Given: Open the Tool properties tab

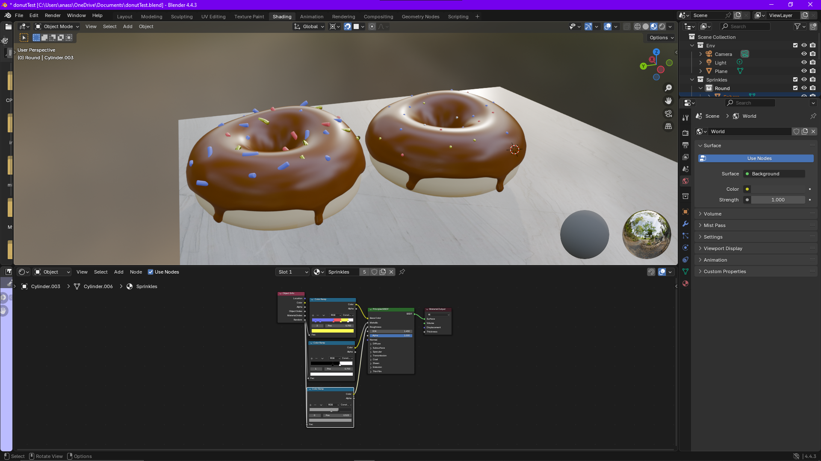Looking at the screenshot, I should tap(685, 117).
